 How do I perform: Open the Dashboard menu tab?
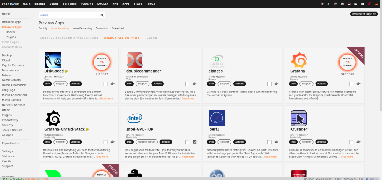[x=10, y=4]
